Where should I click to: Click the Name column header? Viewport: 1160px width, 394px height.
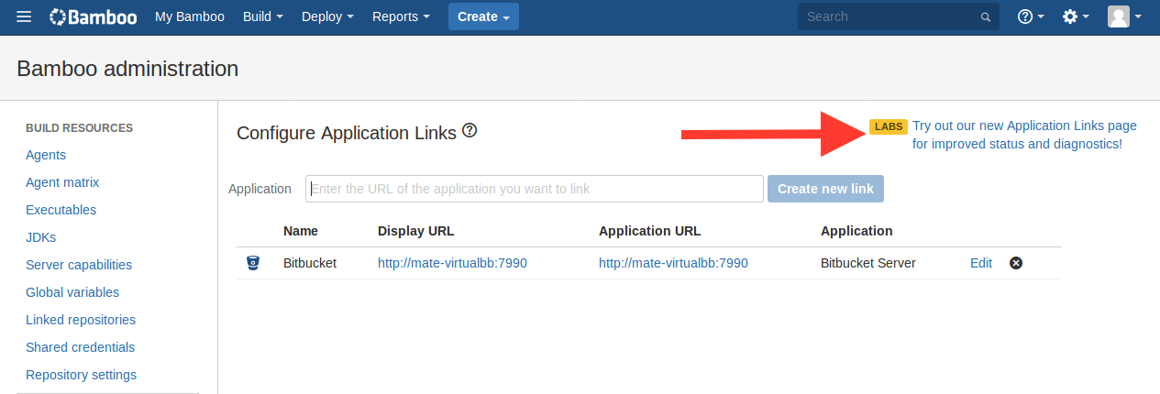click(301, 231)
